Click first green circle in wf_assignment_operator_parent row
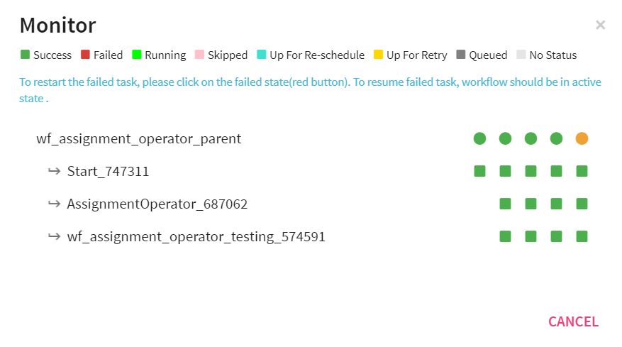This screenshot has width=622, height=347. (479, 138)
